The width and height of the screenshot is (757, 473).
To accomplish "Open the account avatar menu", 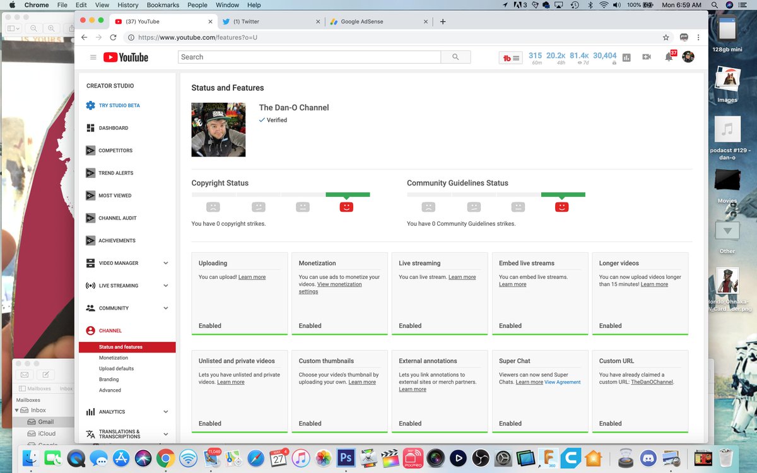I will click(x=688, y=57).
